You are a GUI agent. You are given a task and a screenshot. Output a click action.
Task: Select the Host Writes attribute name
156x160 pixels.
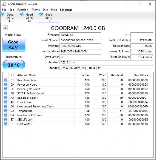[x=24, y=124]
